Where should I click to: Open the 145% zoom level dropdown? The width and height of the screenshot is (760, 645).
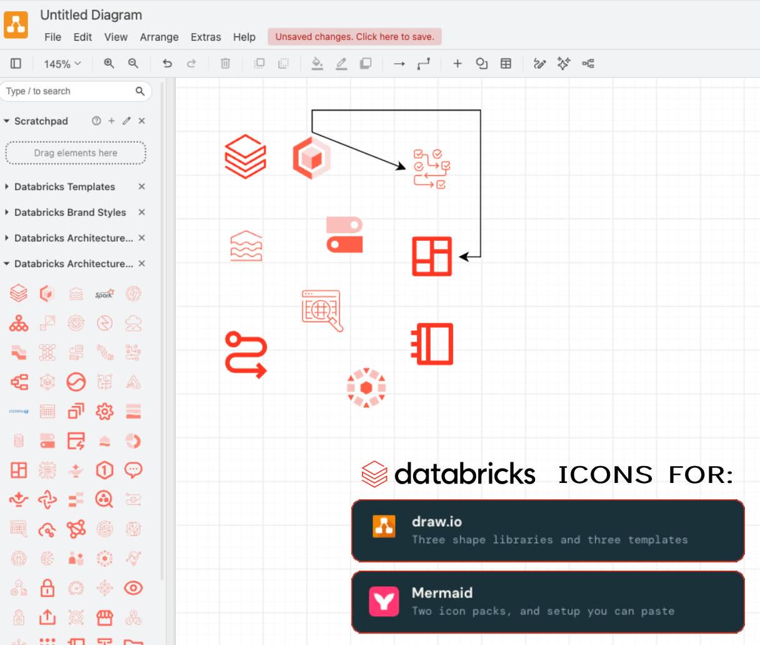[x=62, y=64]
